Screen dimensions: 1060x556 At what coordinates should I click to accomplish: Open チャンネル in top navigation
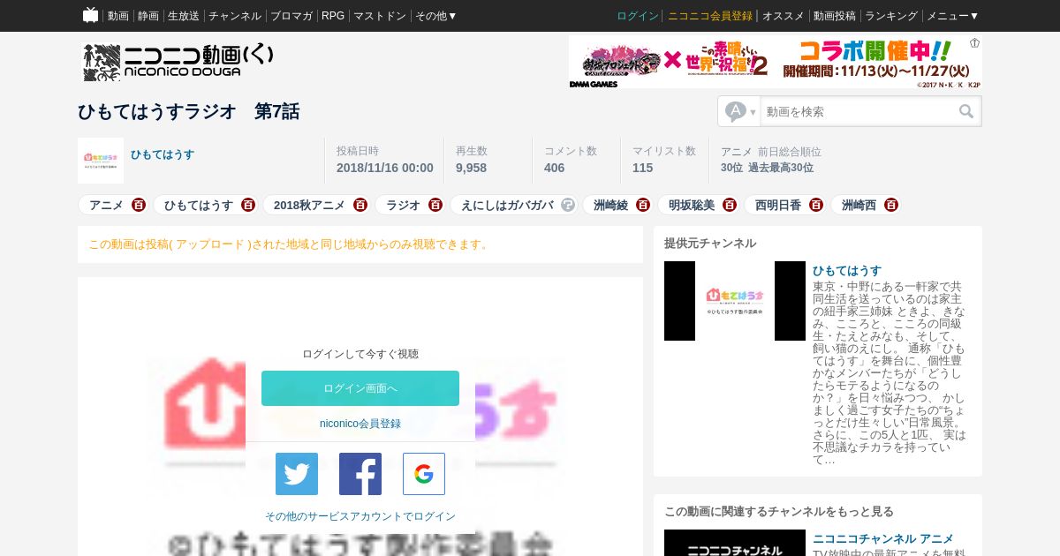(235, 16)
